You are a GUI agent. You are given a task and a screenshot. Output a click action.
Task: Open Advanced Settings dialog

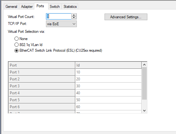click(x=126, y=17)
